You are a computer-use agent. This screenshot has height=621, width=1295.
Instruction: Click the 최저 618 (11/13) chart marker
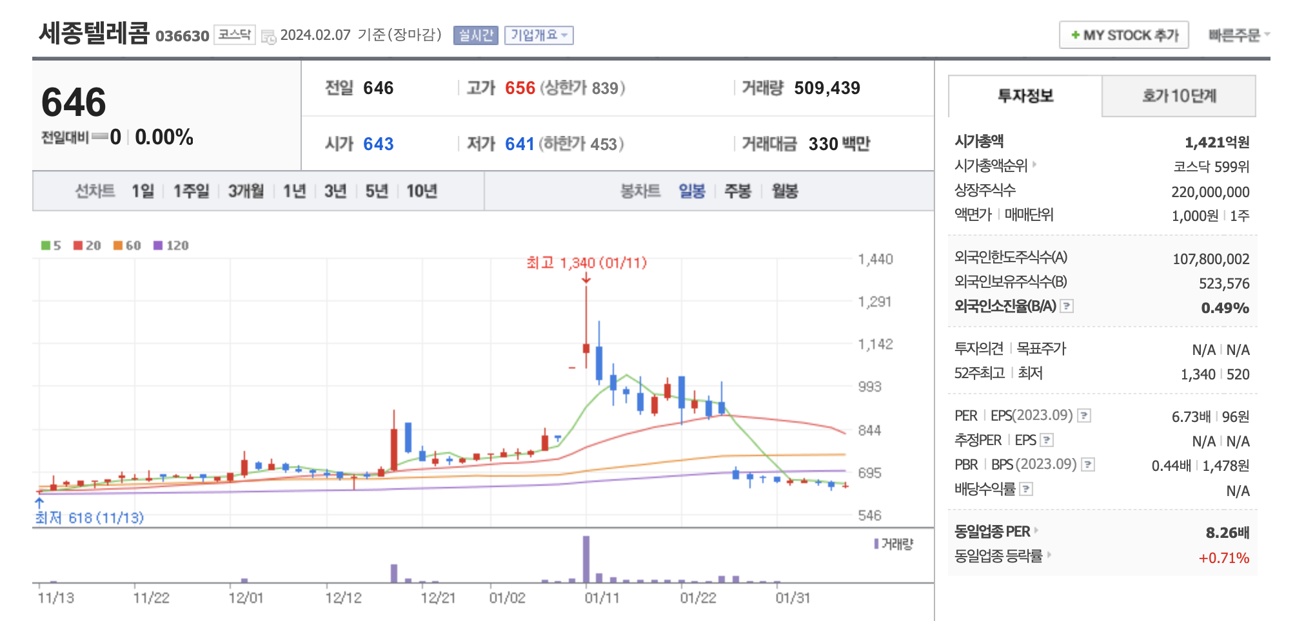pyautogui.click(x=89, y=518)
